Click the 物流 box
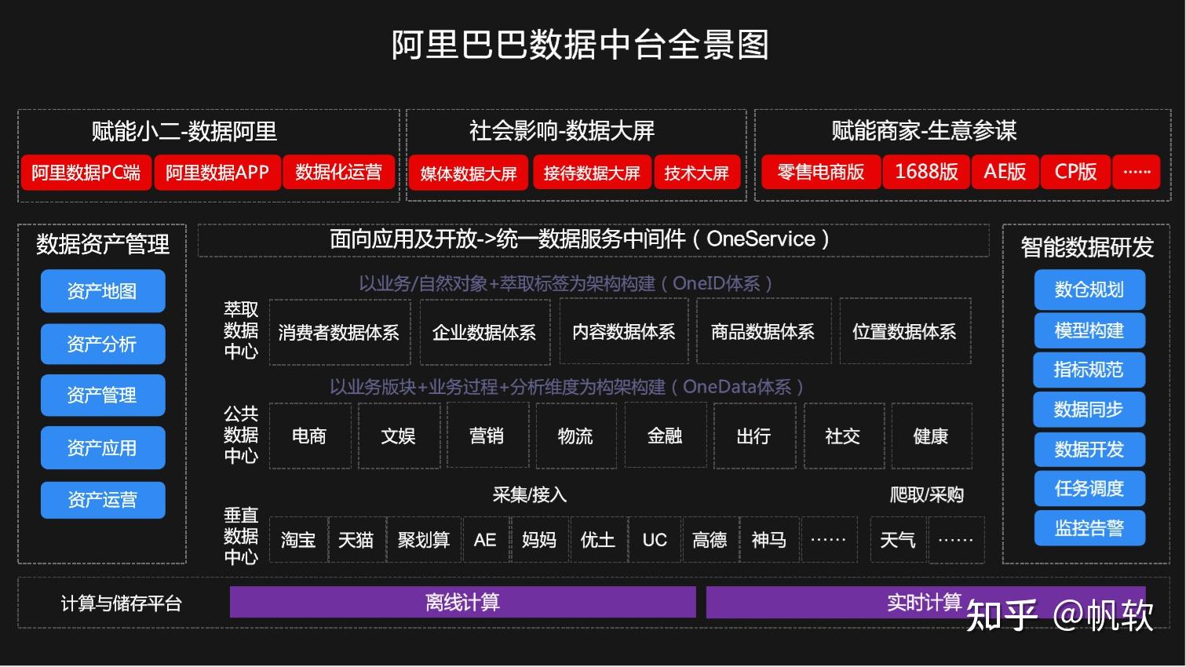1186x667 pixels. tap(576, 436)
